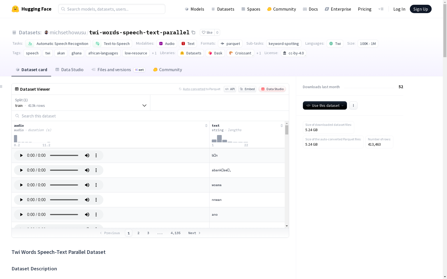Play audio for the ano row

click(21, 215)
